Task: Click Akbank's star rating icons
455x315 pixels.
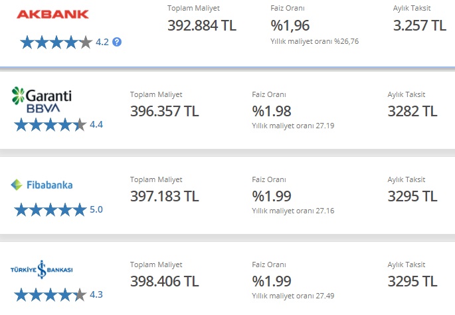Action: (x=56, y=43)
